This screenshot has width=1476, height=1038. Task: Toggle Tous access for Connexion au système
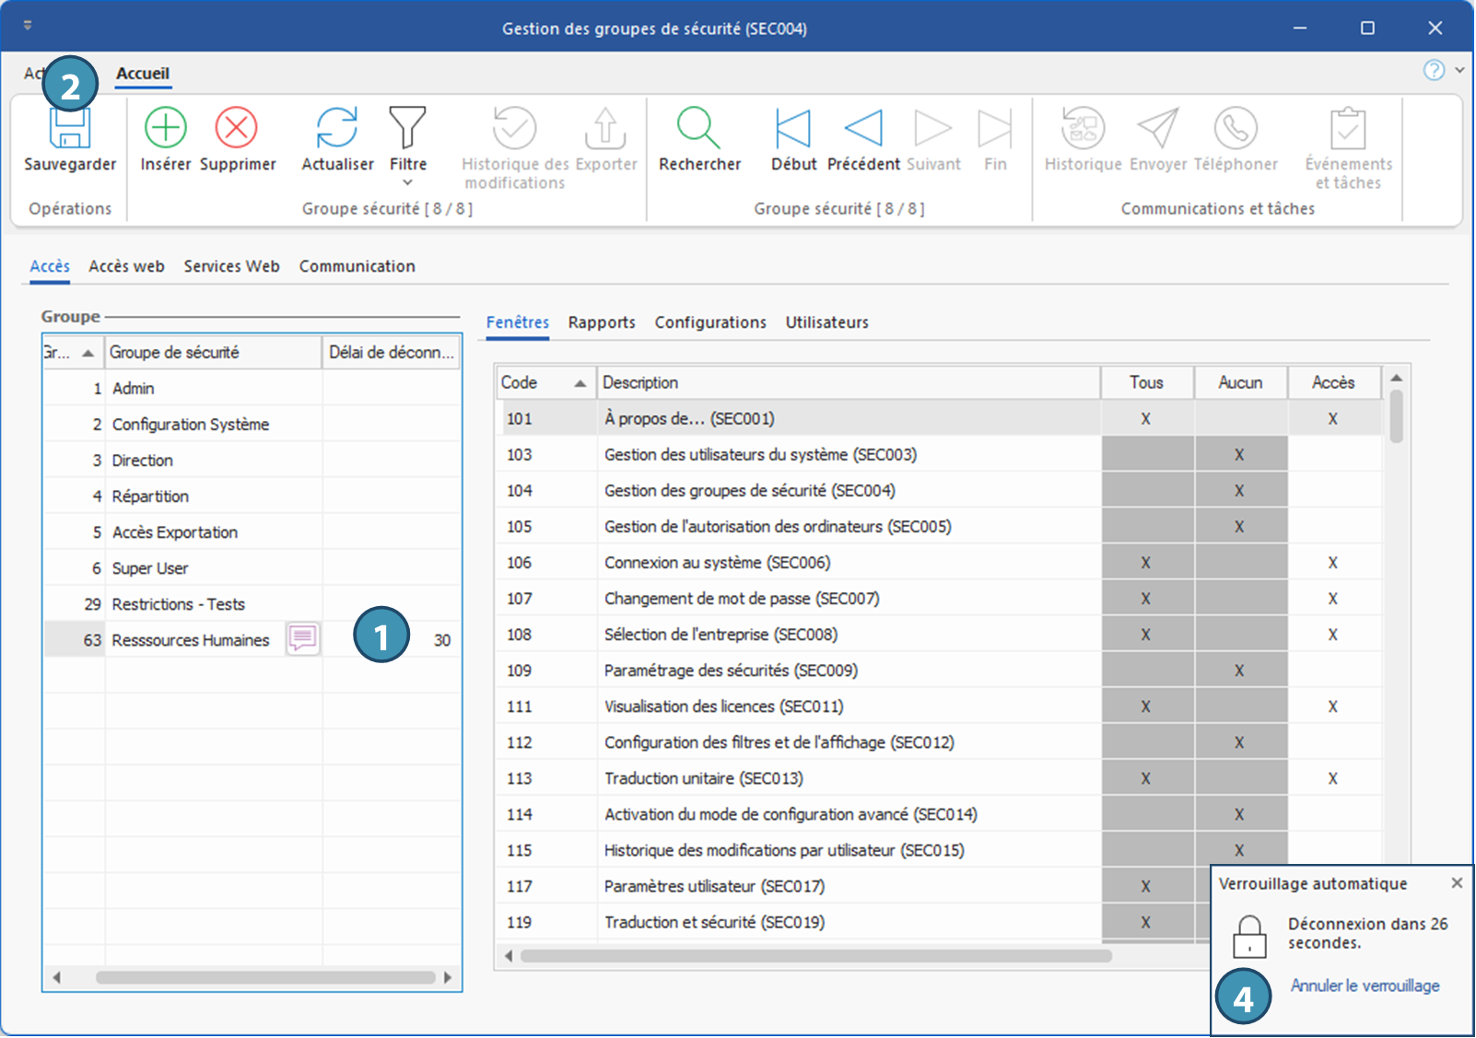point(1146,563)
